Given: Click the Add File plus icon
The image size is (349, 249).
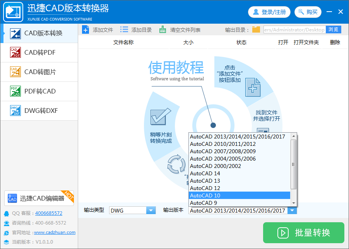Looking at the screenshot, I should (x=86, y=29).
